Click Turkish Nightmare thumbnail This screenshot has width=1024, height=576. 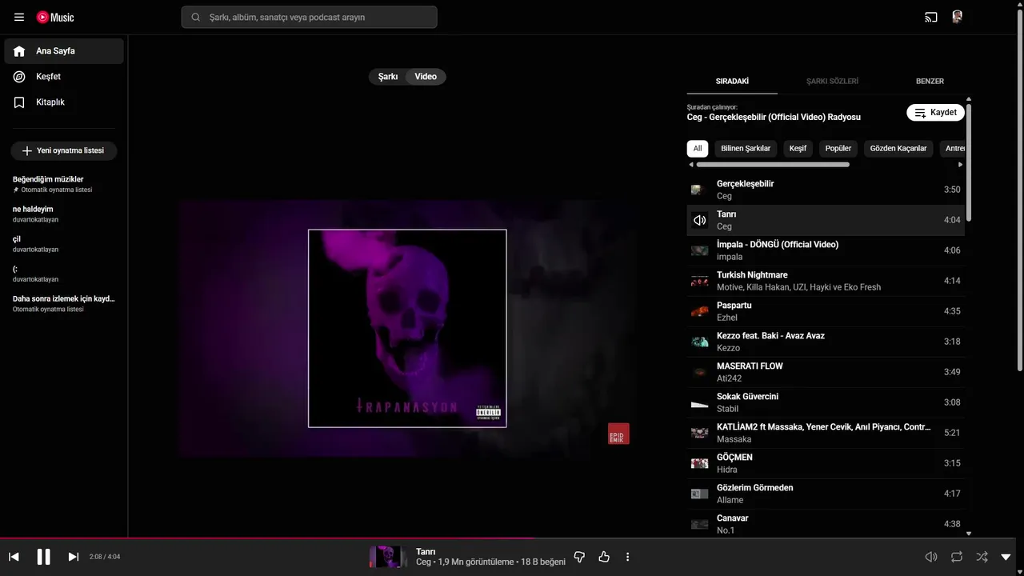point(700,281)
